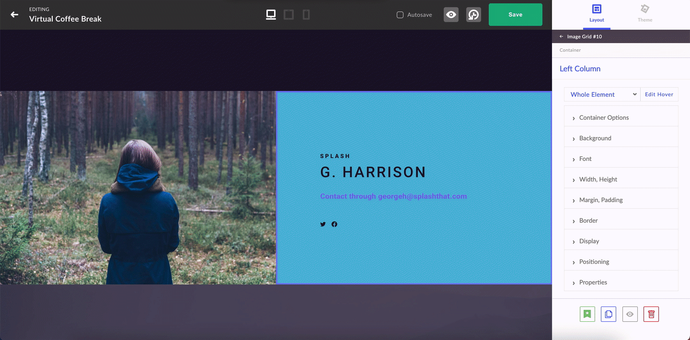
Task: Expand the Font section
Action: click(x=621, y=159)
